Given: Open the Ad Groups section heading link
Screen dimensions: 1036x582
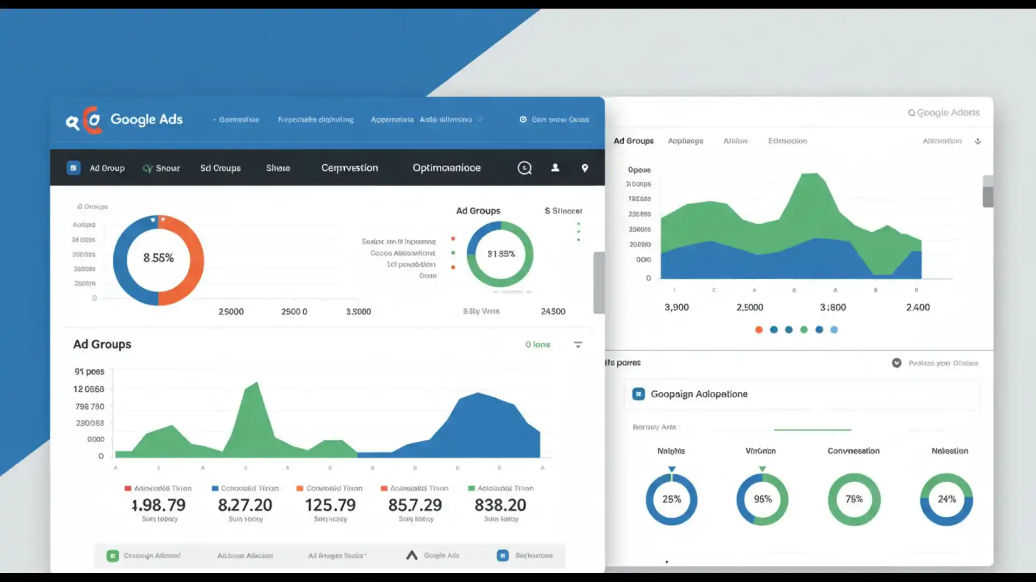Looking at the screenshot, I should [x=102, y=344].
